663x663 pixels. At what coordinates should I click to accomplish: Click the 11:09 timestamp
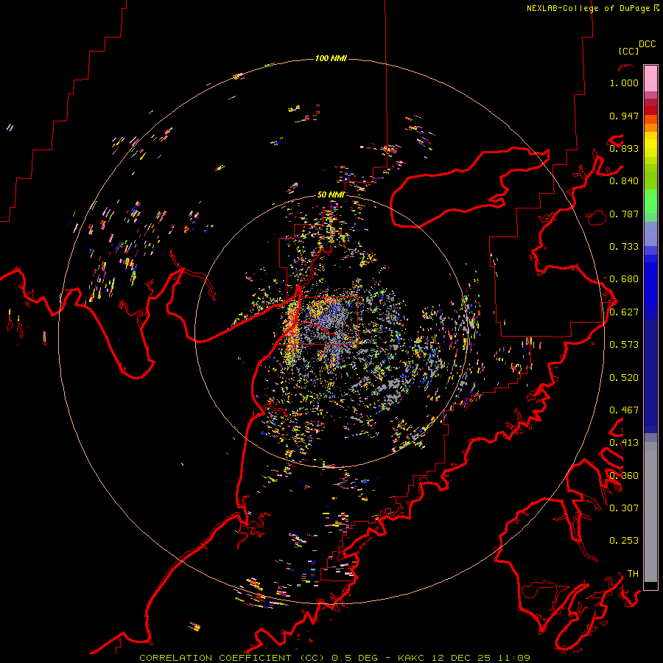point(513,658)
